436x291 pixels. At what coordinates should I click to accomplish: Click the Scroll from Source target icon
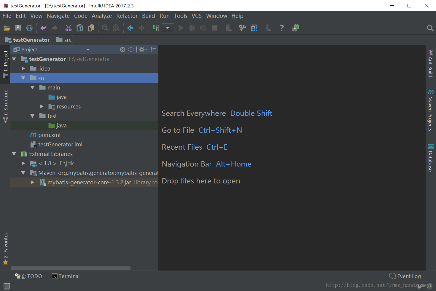(x=122, y=49)
